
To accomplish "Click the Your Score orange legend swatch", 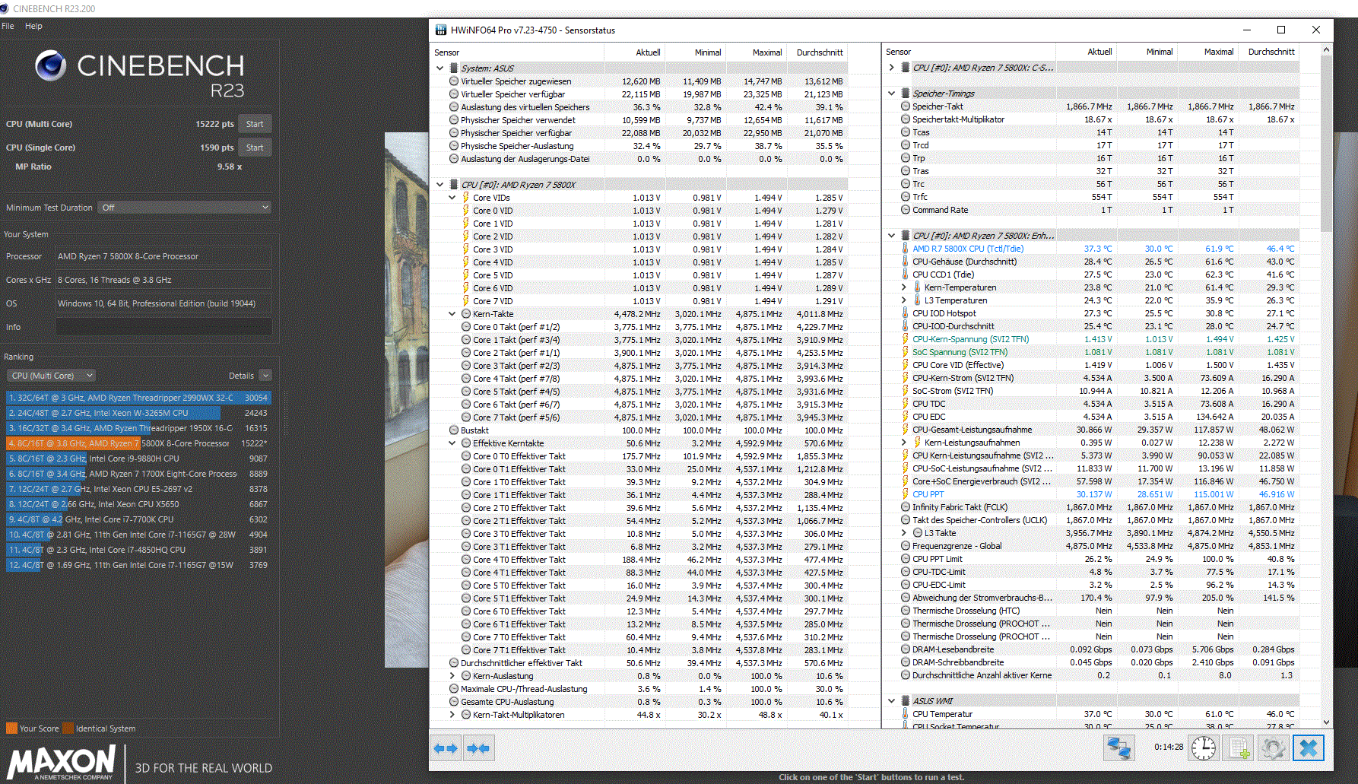I will click(x=11, y=728).
